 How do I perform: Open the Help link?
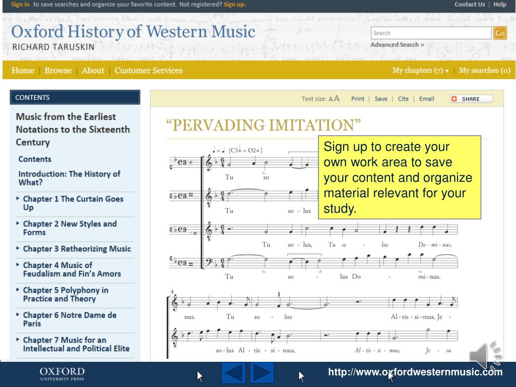[499, 4]
